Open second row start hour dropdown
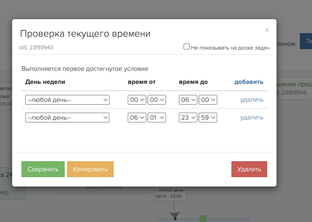The image size is (312, 222). tap(136, 118)
